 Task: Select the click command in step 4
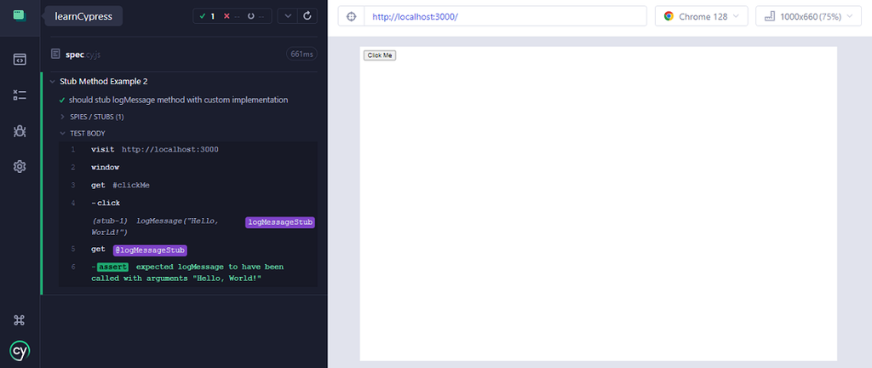(x=187, y=203)
